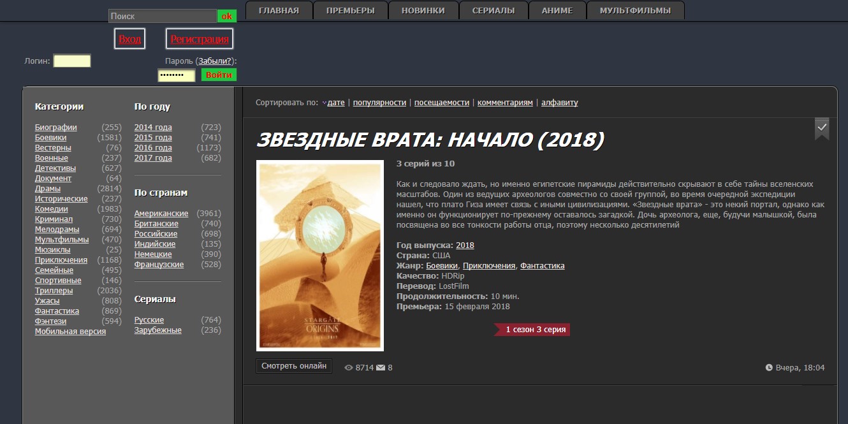This screenshot has height=424, width=848.
Task: Open Британские films by country
Action: point(156,224)
